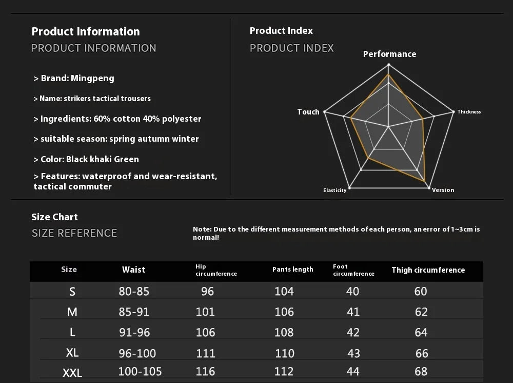The image size is (513, 383).
Task: Click the Product Information heading
Action: tap(86, 32)
